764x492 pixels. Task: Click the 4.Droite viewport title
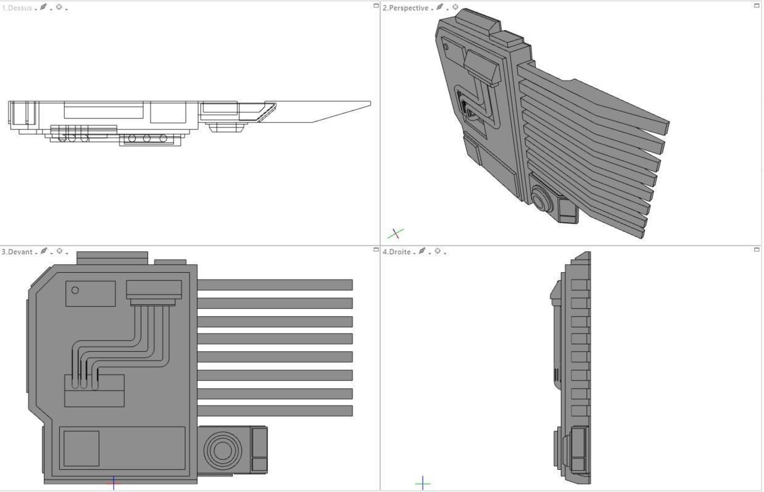point(397,252)
